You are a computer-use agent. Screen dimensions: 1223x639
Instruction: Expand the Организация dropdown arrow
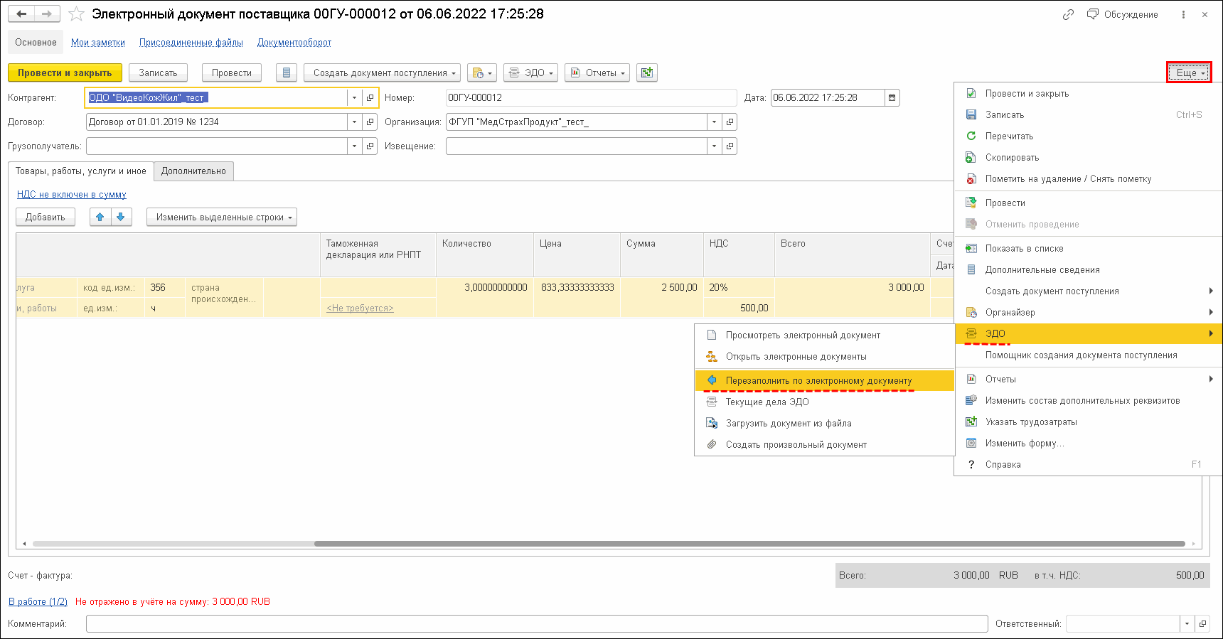pyautogui.click(x=714, y=122)
